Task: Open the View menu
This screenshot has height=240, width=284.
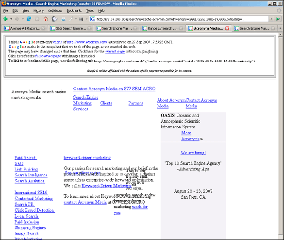Action: [26, 11]
